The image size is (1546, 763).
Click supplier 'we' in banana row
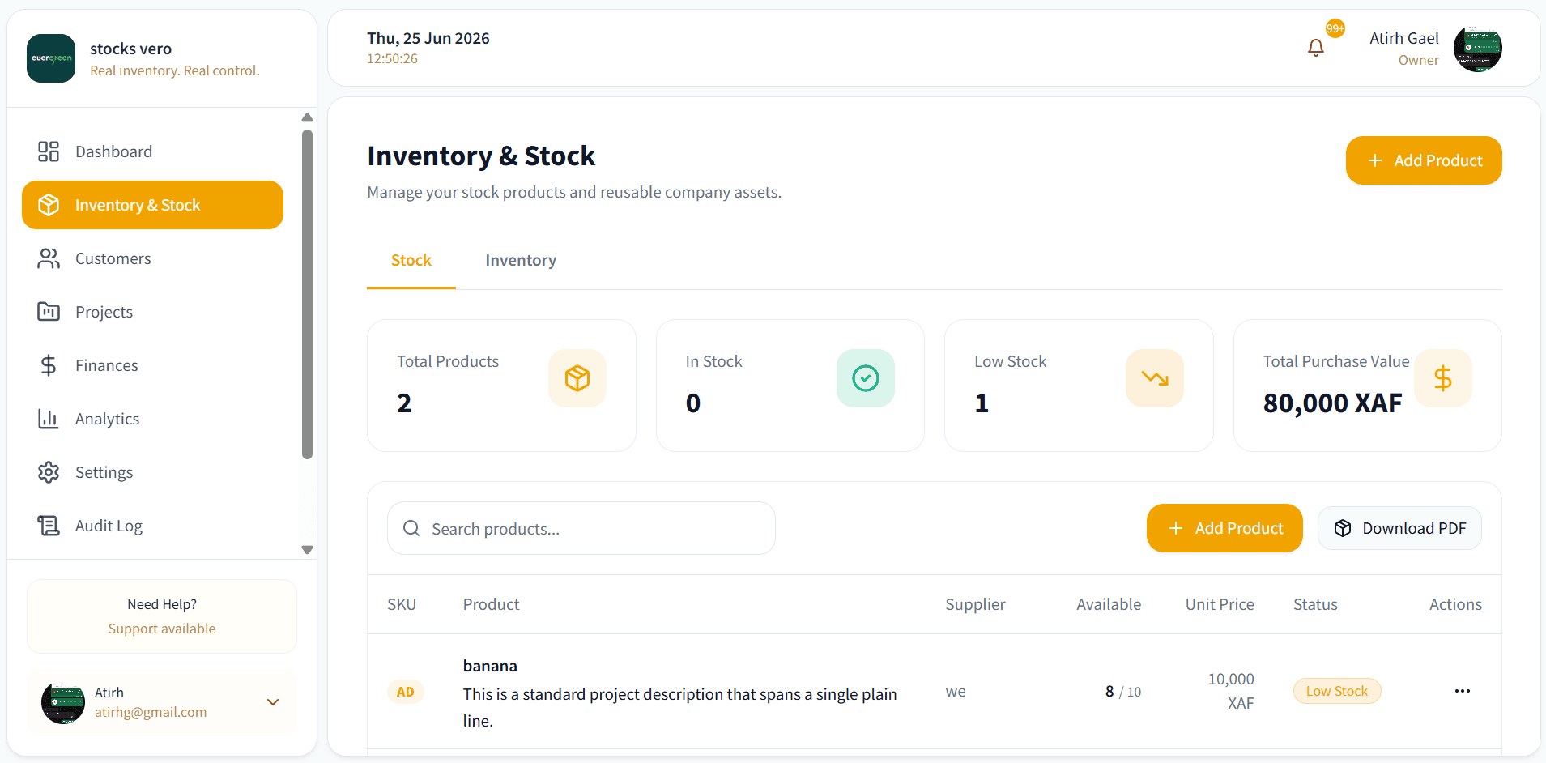coord(956,692)
